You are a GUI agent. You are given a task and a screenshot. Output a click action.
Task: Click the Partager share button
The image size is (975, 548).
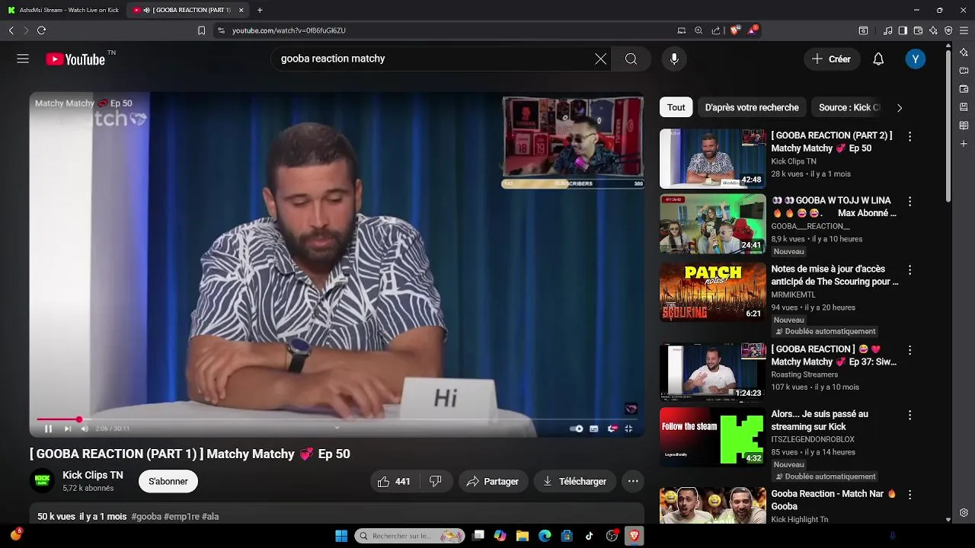tap(493, 481)
